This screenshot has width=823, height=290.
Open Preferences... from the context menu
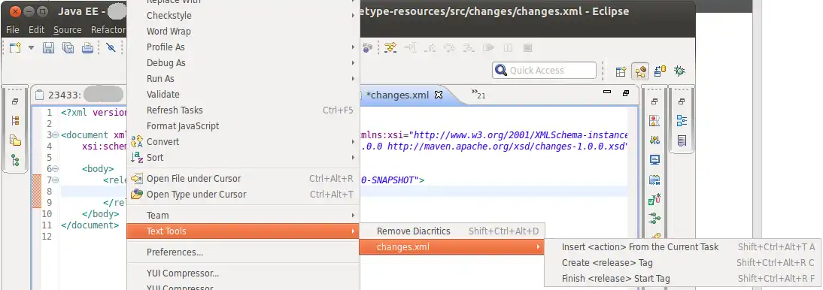point(243,252)
